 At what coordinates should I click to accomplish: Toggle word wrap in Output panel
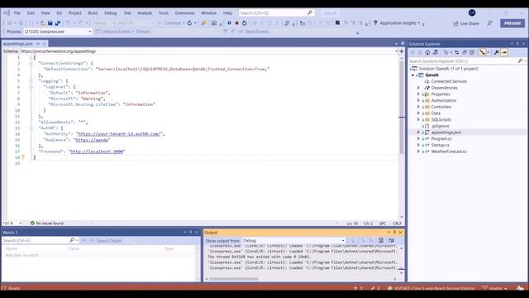[391, 241]
